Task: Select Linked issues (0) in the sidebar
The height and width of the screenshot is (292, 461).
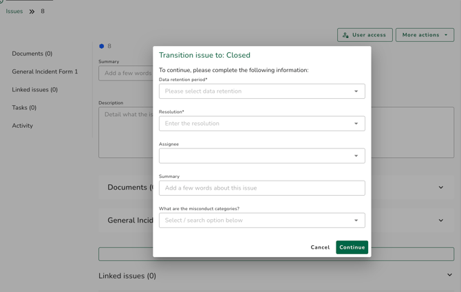Action: click(x=34, y=90)
